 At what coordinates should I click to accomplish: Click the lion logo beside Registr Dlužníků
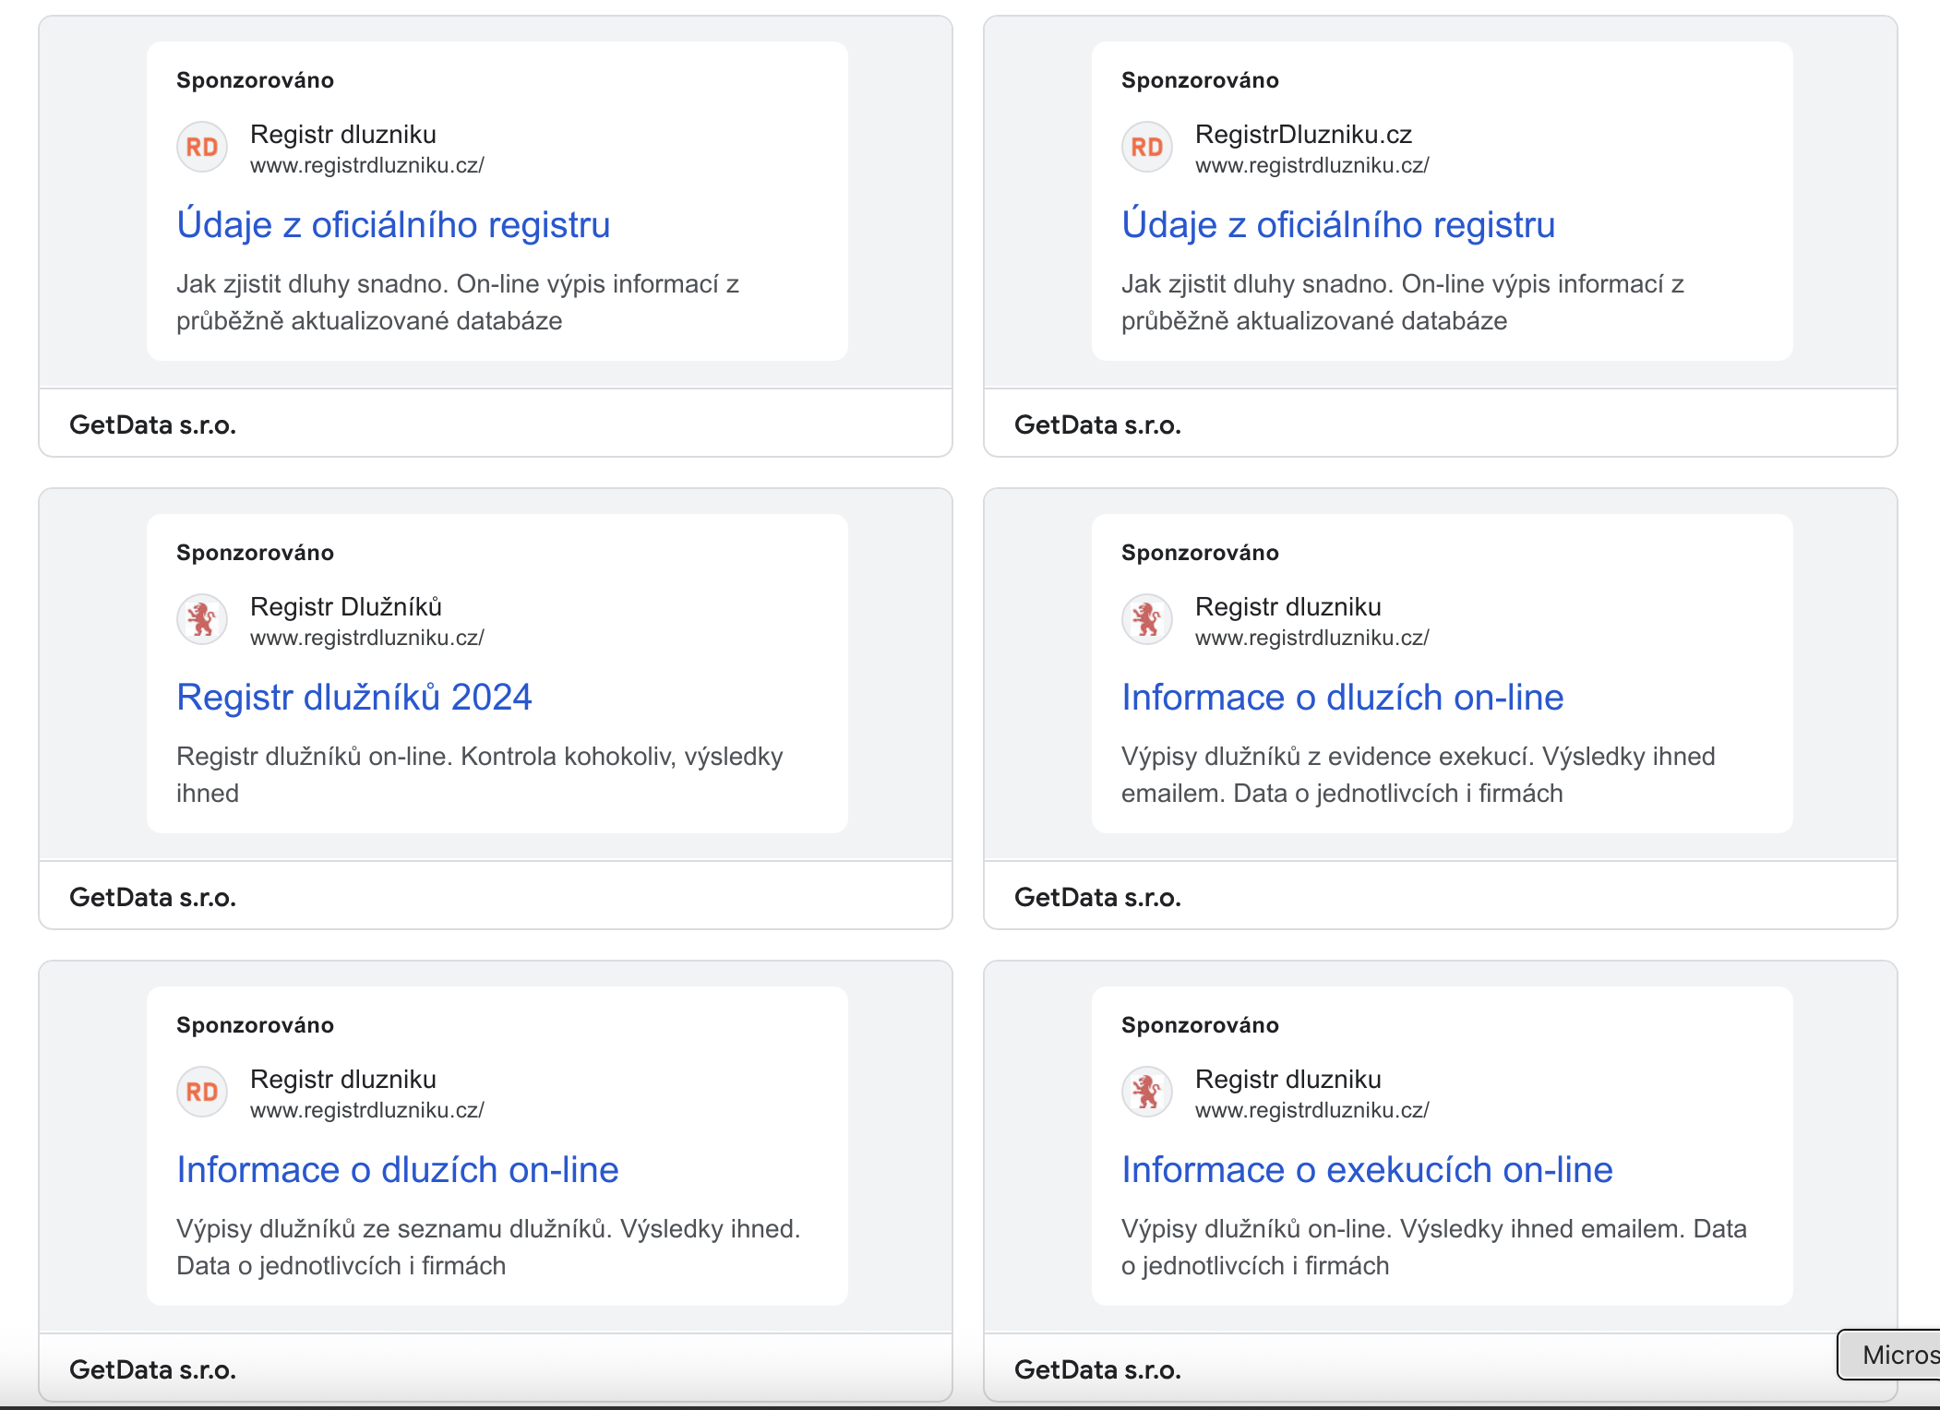coord(202,619)
